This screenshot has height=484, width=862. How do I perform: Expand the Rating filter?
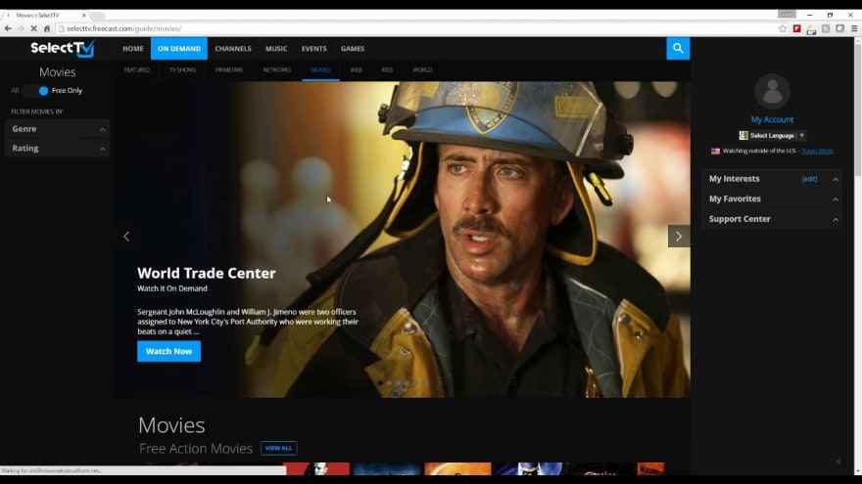point(57,149)
